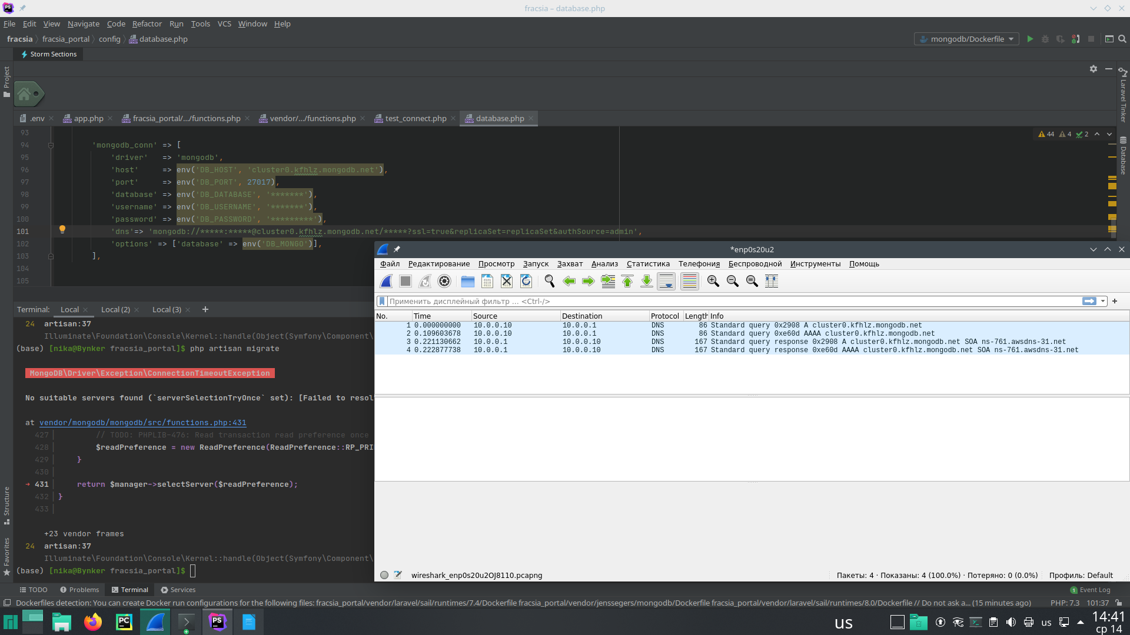Toggle auto-scroll during live capture
The height and width of the screenshot is (635, 1130).
(x=666, y=282)
